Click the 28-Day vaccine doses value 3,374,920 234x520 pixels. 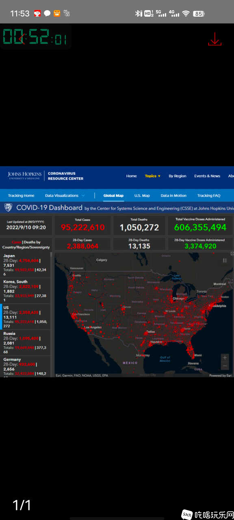(x=200, y=246)
